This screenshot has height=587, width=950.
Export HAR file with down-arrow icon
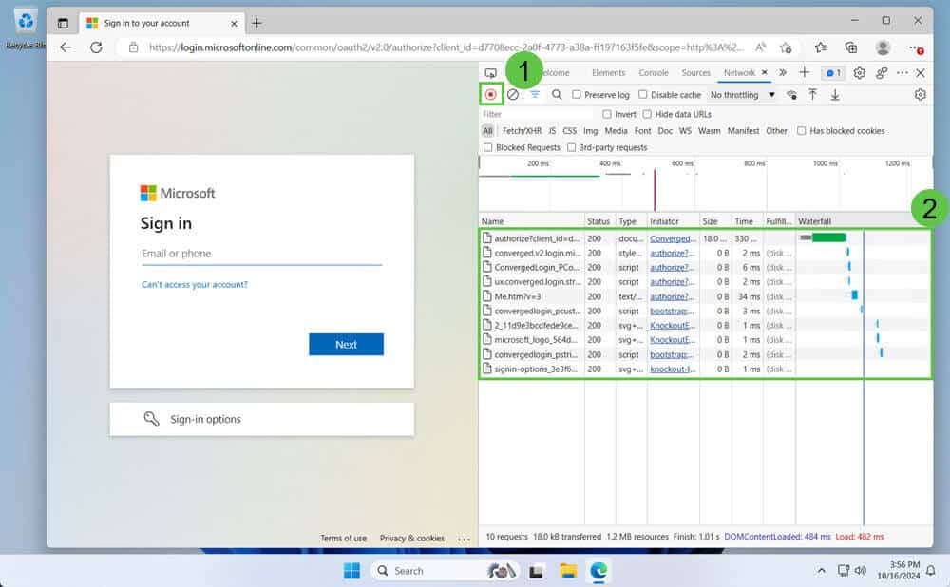(835, 94)
